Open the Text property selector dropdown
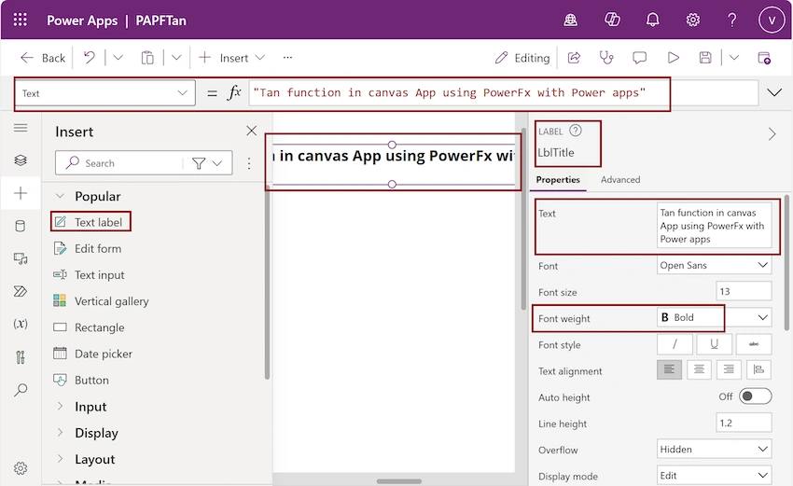793x486 pixels. click(105, 93)
